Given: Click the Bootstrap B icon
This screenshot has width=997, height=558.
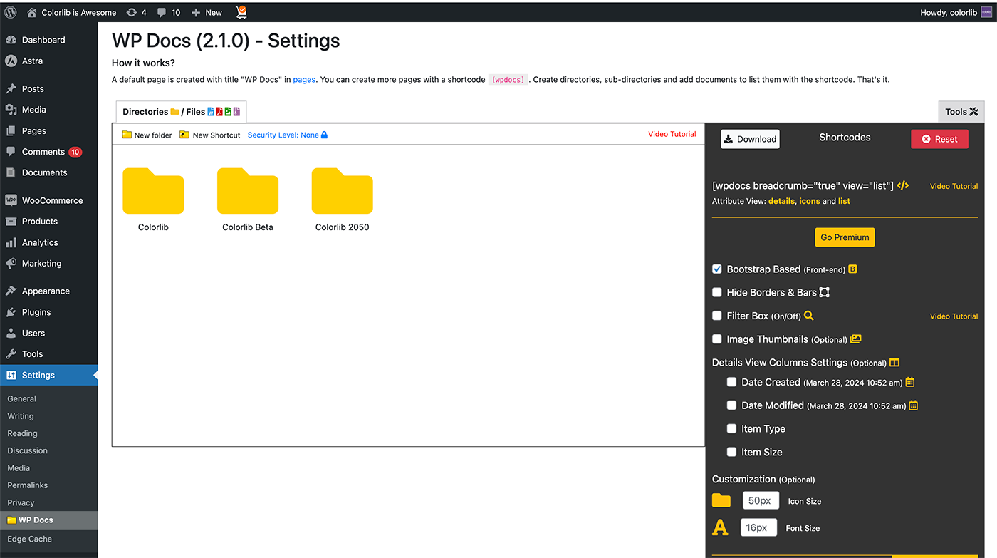Looking at the screenshot, I should pos(852,269).
